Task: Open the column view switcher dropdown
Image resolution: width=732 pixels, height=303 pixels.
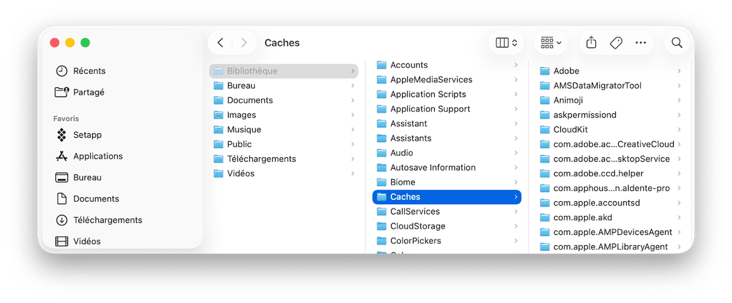Action: click(x=506, y=43)
